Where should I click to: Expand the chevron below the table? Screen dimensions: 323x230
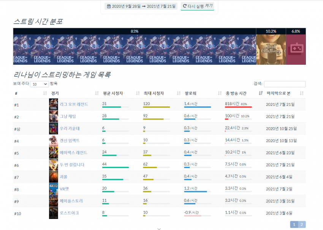click(x=159, y=229)
